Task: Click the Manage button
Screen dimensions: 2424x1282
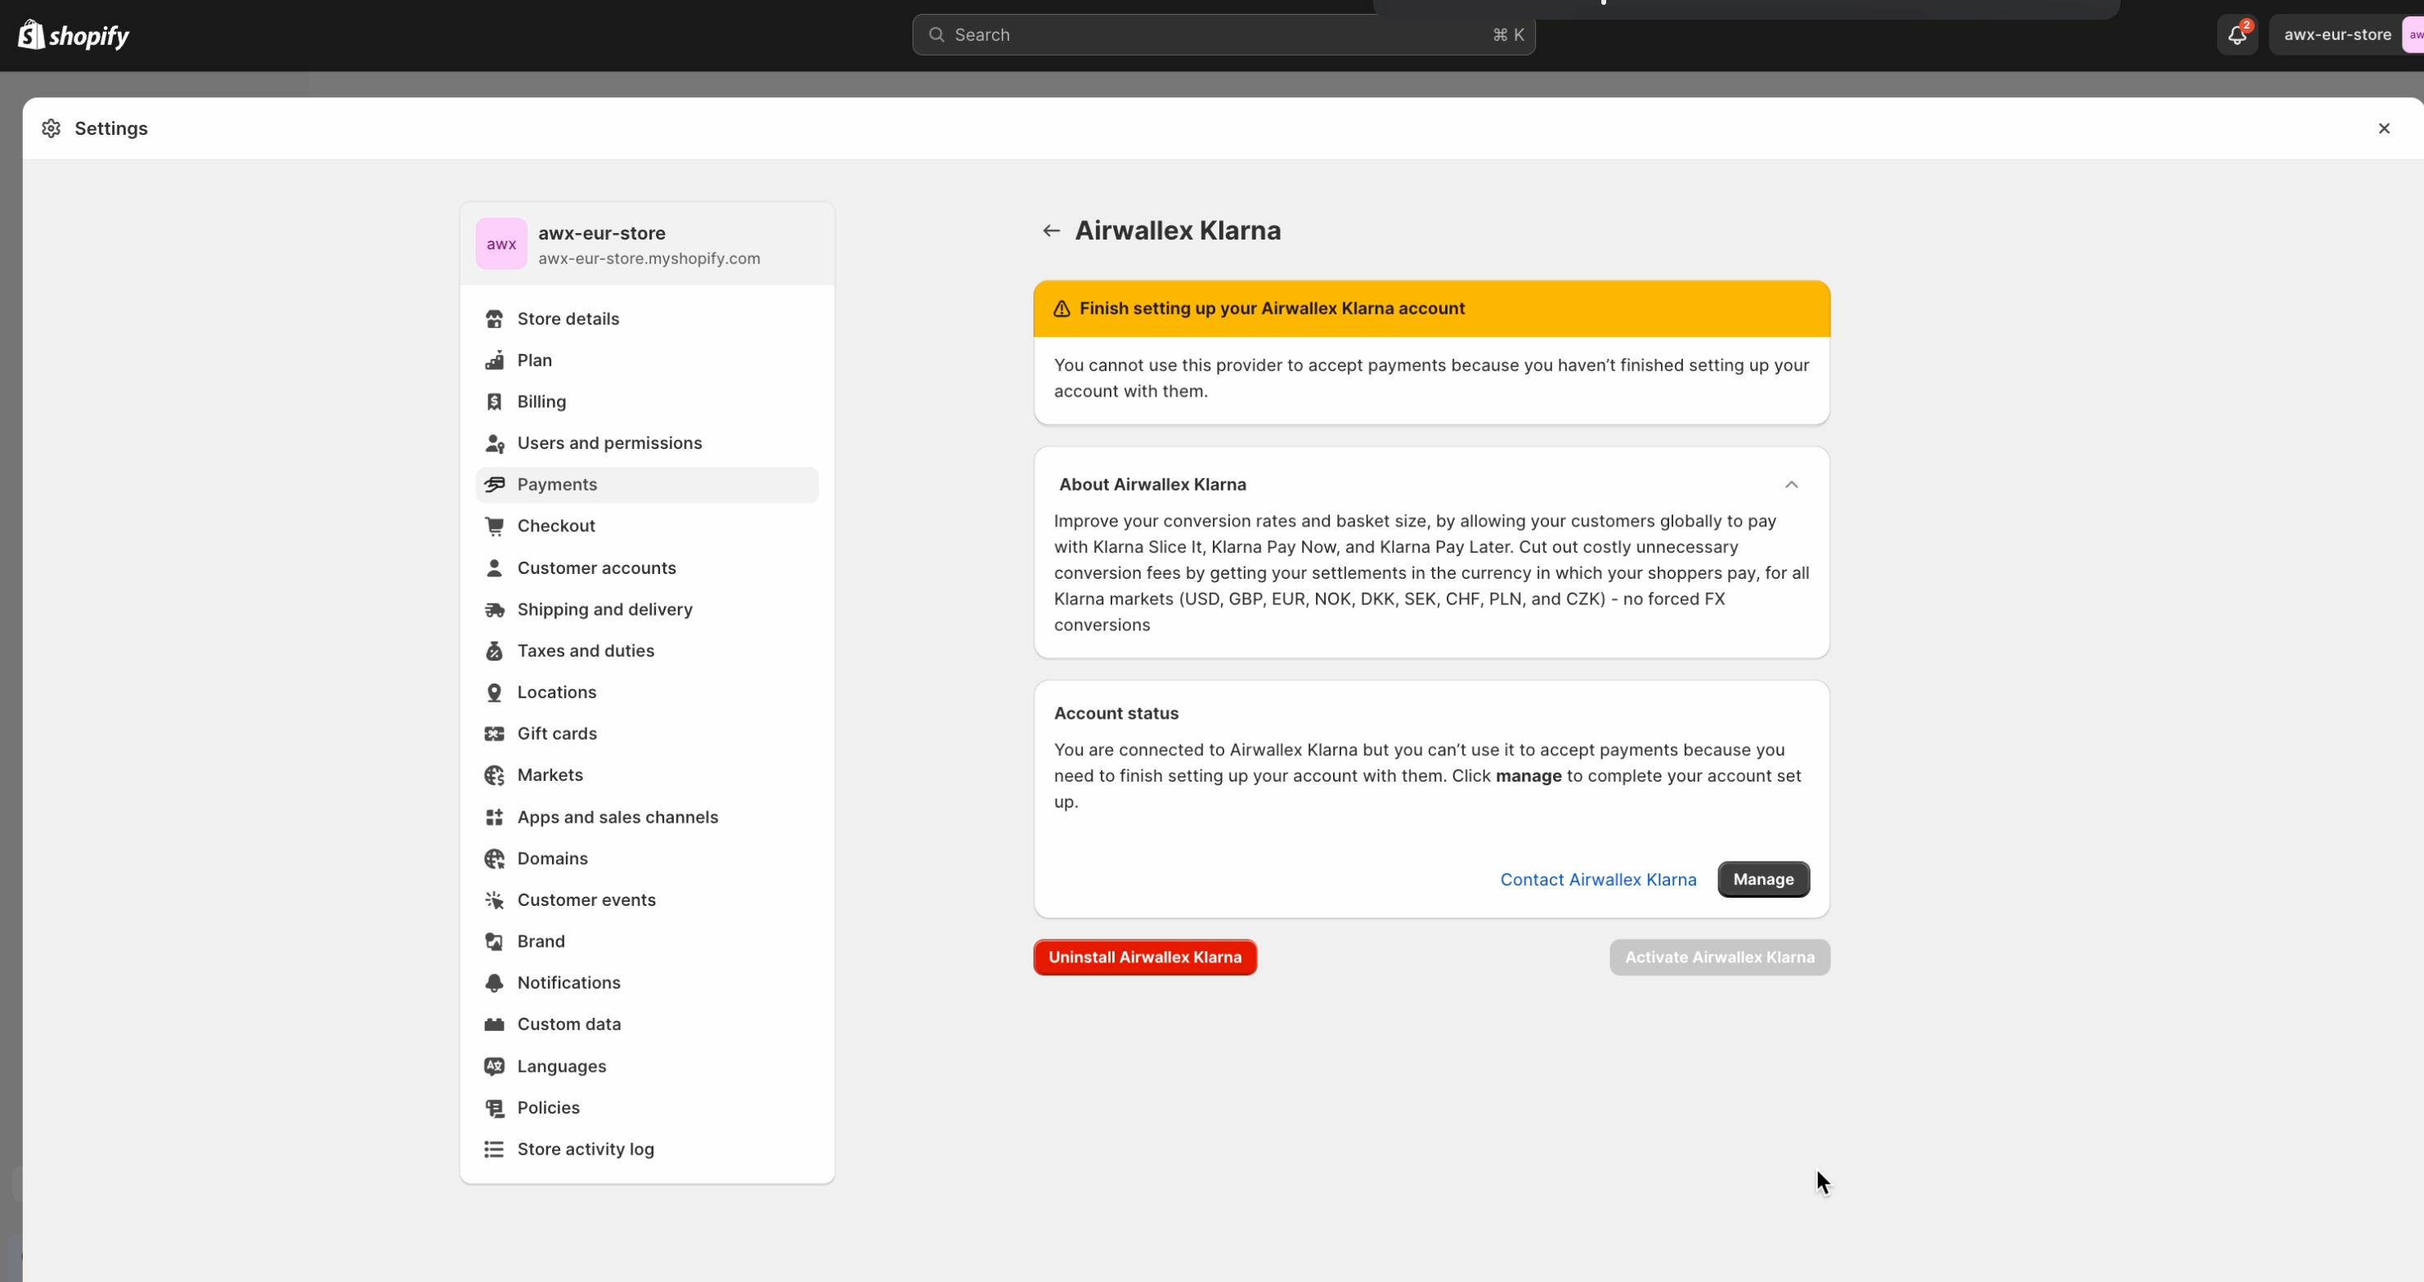Action: click(x=1762, y=878)
